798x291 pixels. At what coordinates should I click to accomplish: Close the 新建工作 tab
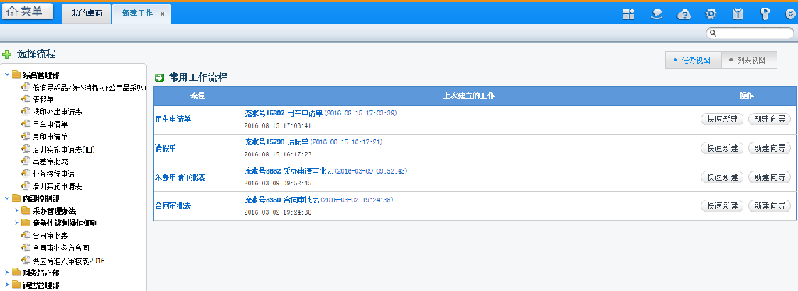(x=162, y=14)
